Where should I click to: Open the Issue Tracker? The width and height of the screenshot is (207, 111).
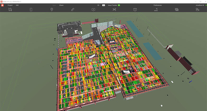(113, 5)
